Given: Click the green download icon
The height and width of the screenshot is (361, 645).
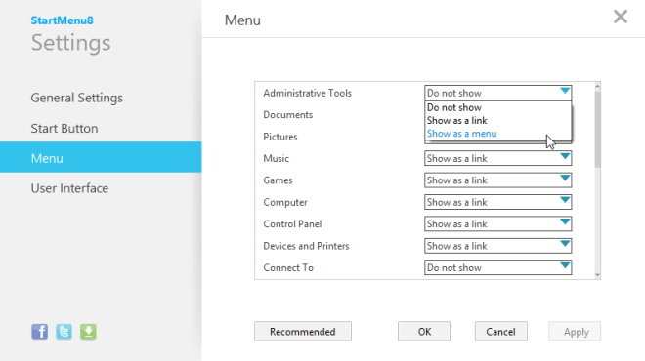Looking at the screenshot, I should (88, 332).
